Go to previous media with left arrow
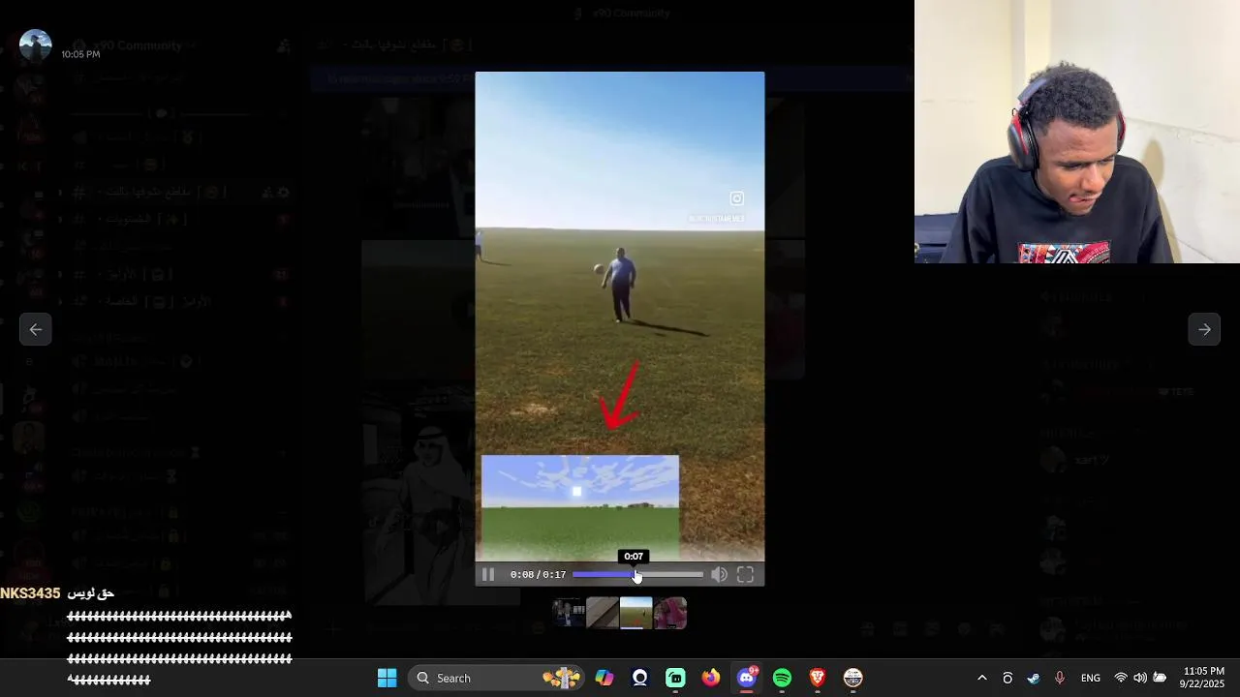This screenshot has height=697, width=1240. 35,329
